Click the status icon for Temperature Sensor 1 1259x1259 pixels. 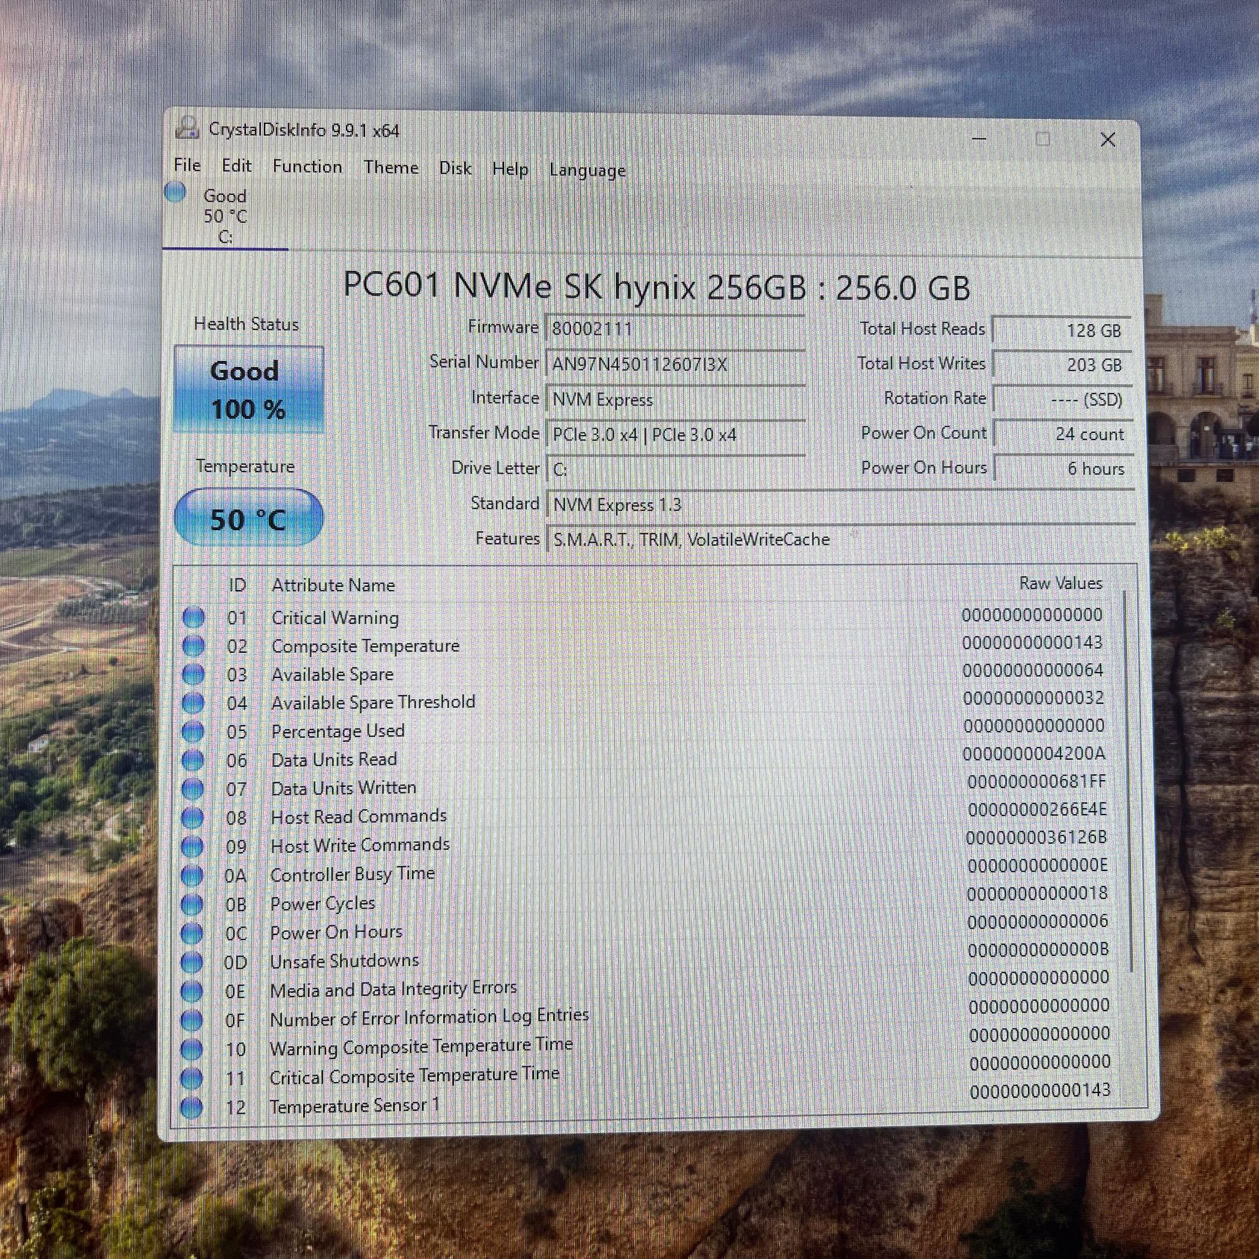[192, 1107]
